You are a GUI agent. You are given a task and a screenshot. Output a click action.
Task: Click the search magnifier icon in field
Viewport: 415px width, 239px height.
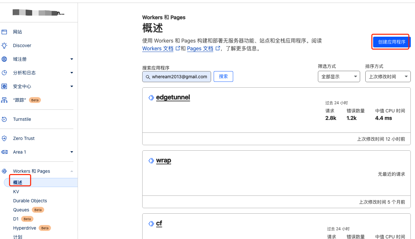[x=148, y=77]
